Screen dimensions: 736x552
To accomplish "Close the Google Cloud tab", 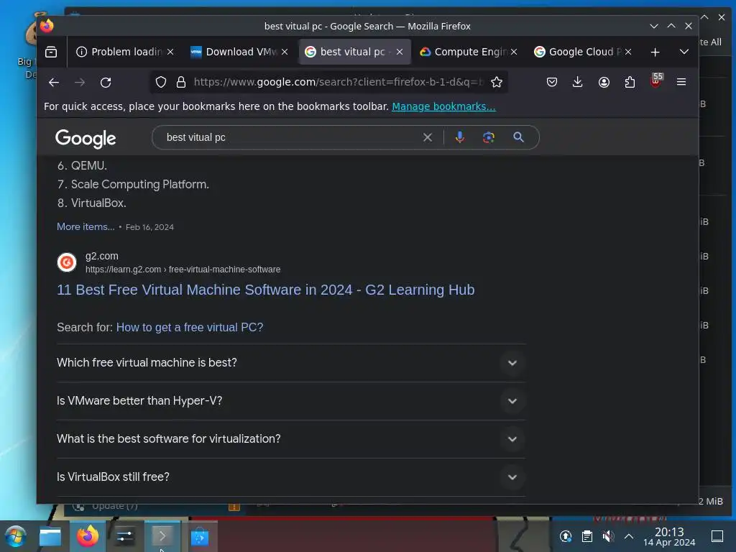I will (x=628, y=52).
